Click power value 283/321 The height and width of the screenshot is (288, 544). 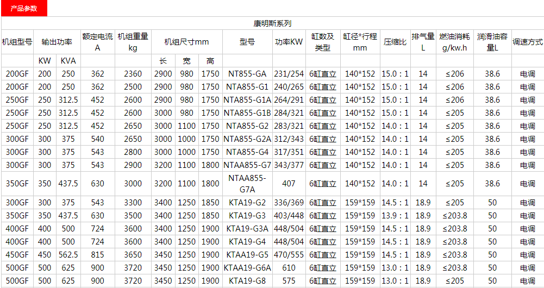tap(289, 126)
